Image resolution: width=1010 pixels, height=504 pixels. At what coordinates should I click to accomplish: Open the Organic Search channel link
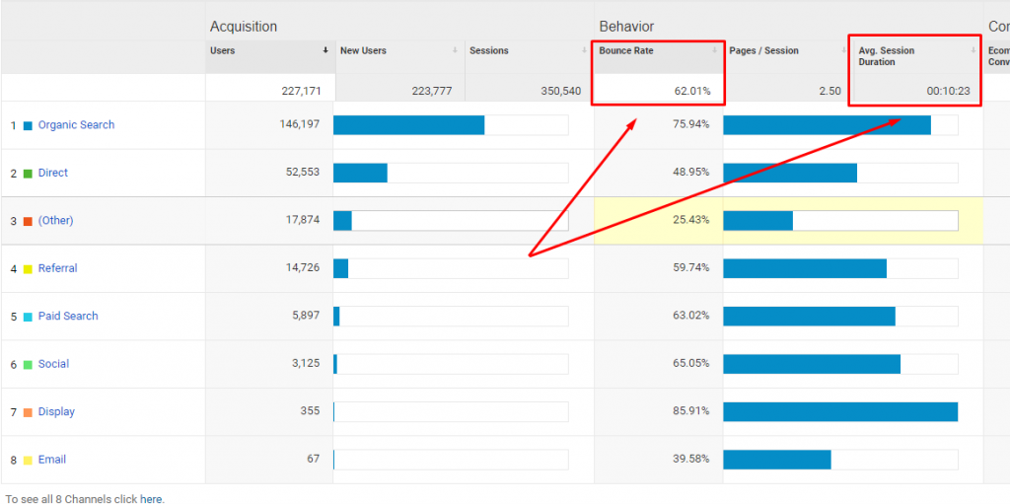76,125
